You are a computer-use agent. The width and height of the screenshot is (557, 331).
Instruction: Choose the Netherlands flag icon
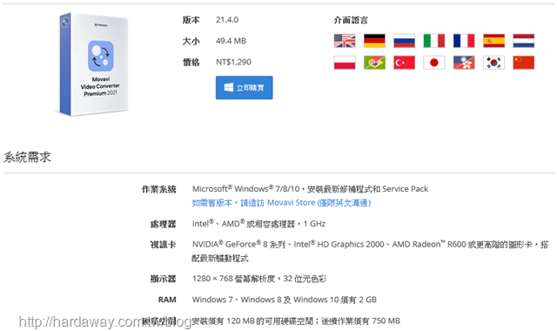click(x=524, y=41)
